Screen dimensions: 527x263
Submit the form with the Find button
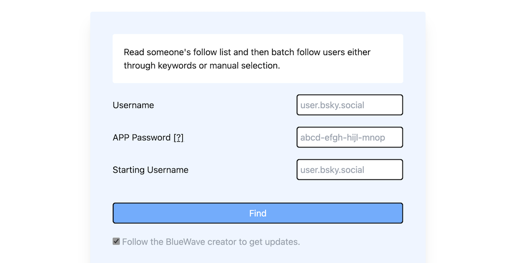click(x=257, y=213)
